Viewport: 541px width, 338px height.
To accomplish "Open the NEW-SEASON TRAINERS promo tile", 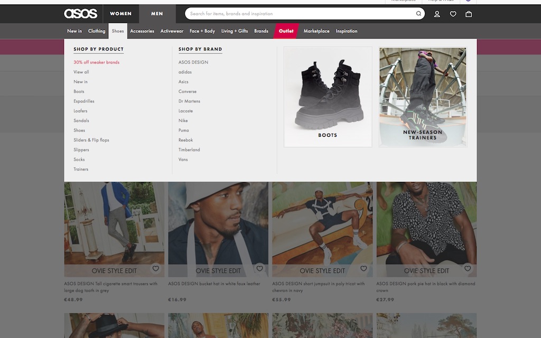I will point(423,97).
